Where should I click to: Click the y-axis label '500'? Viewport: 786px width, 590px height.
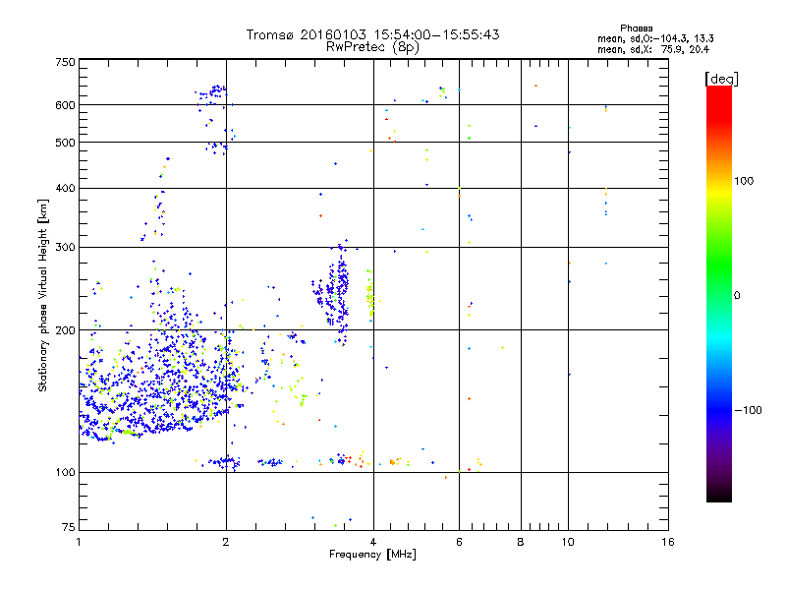[x=65, y=143]
